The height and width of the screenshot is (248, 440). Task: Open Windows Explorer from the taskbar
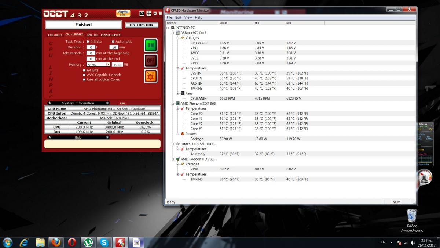tap(40, 242)
